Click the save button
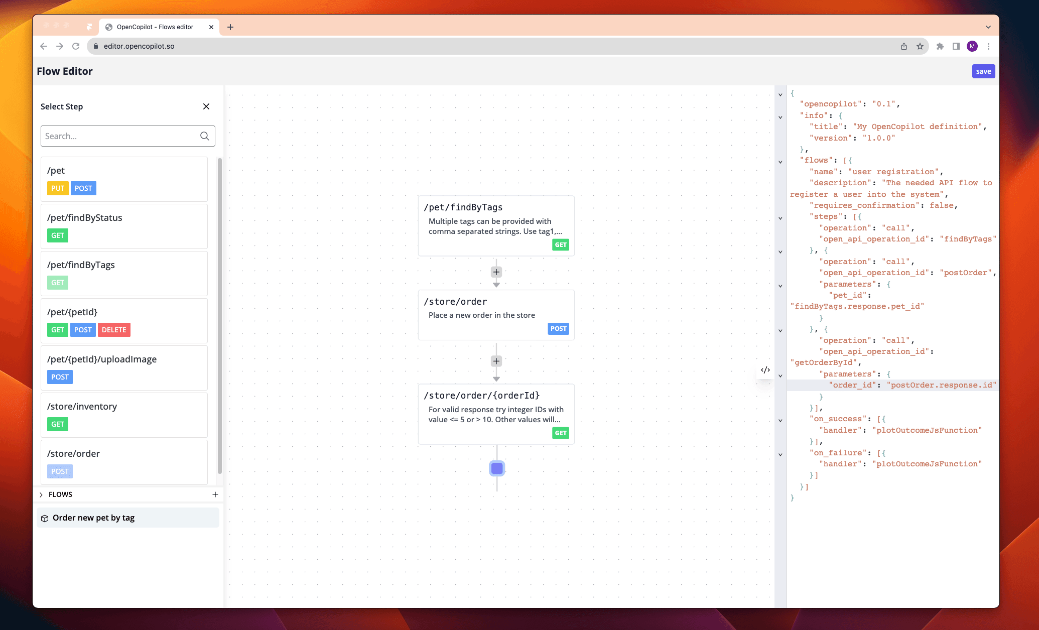Screen dimensions: 1039x630 pyautogui.click(x=983, y=71)
